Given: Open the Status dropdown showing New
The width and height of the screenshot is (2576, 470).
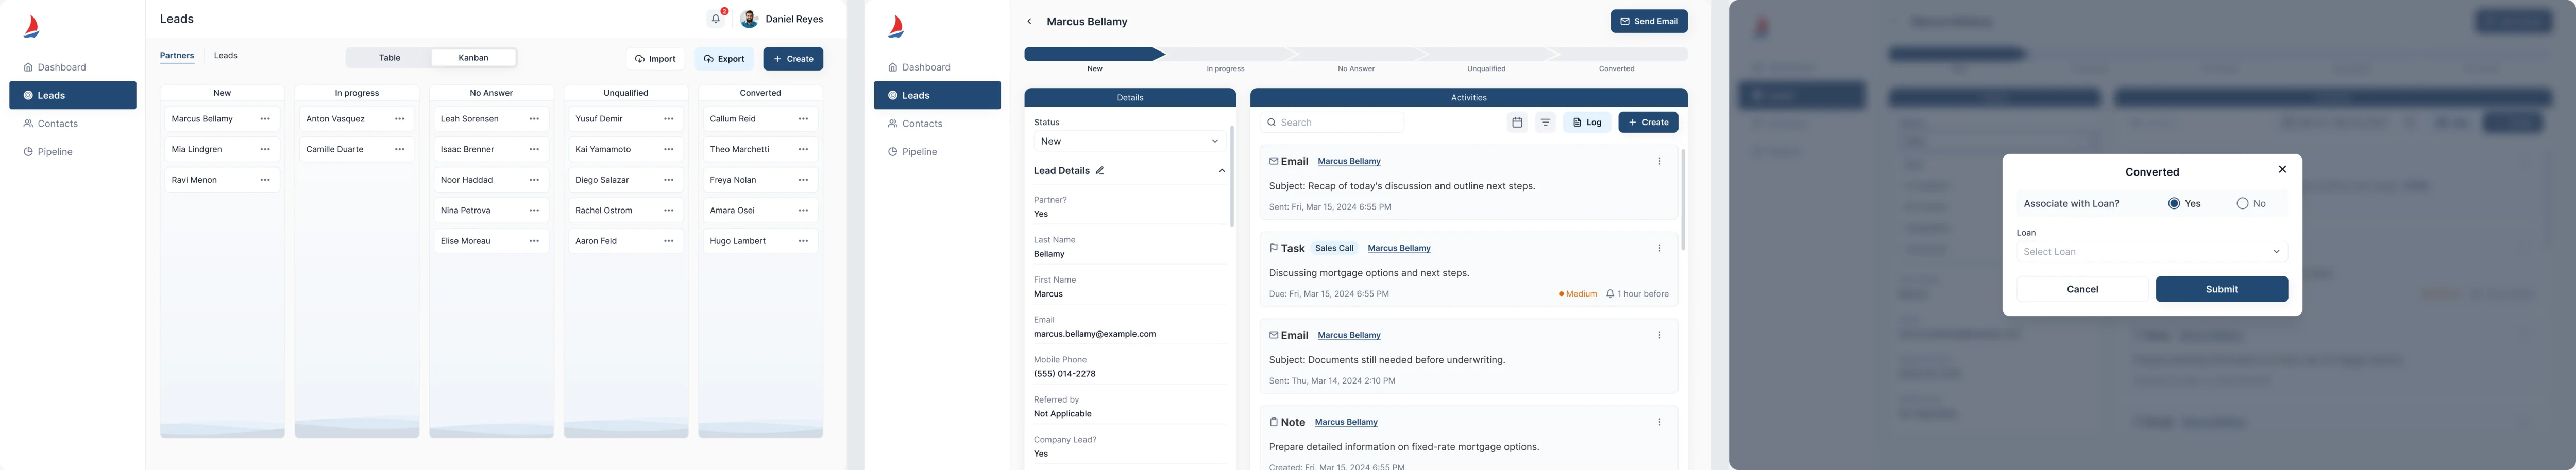Looking at the screenshot, I should (1129, 141).
